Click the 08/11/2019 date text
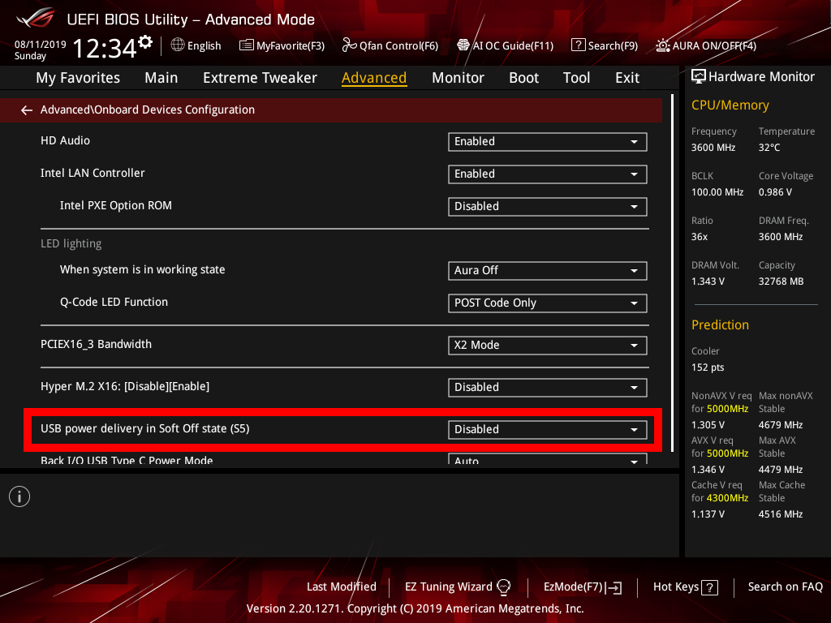The image size is (831, 623). 41,45
